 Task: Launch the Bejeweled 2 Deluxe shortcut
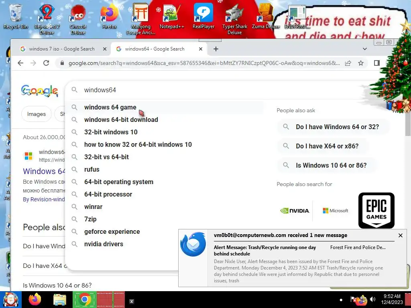pyautogui.click(x=47, y=19)
